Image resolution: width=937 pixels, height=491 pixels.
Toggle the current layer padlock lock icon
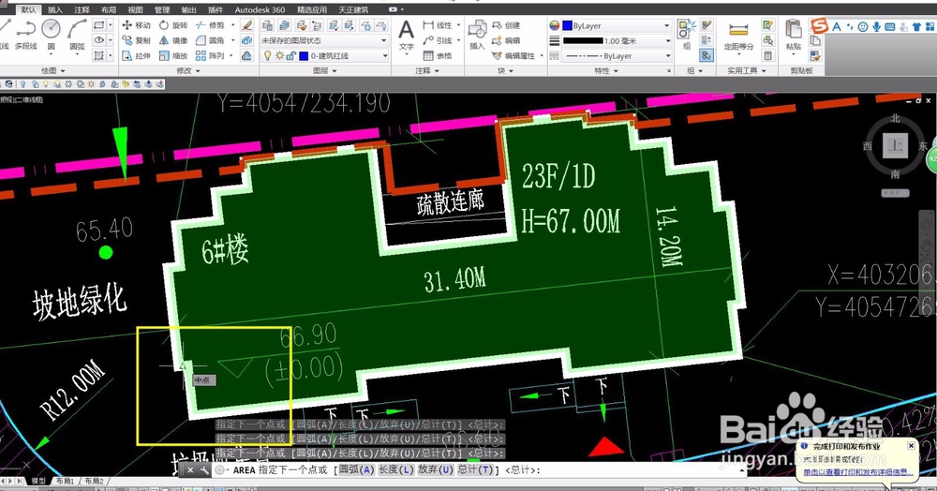(x=290, y=55)
